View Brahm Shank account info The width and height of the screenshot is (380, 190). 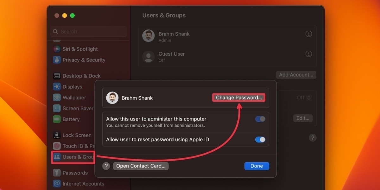click(308, 34)
